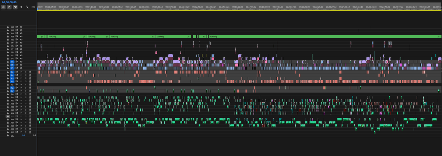The height and width of the screenshot is (156, 442).
Task: Toggle the lock on track V11
Action: click(8, 36)
